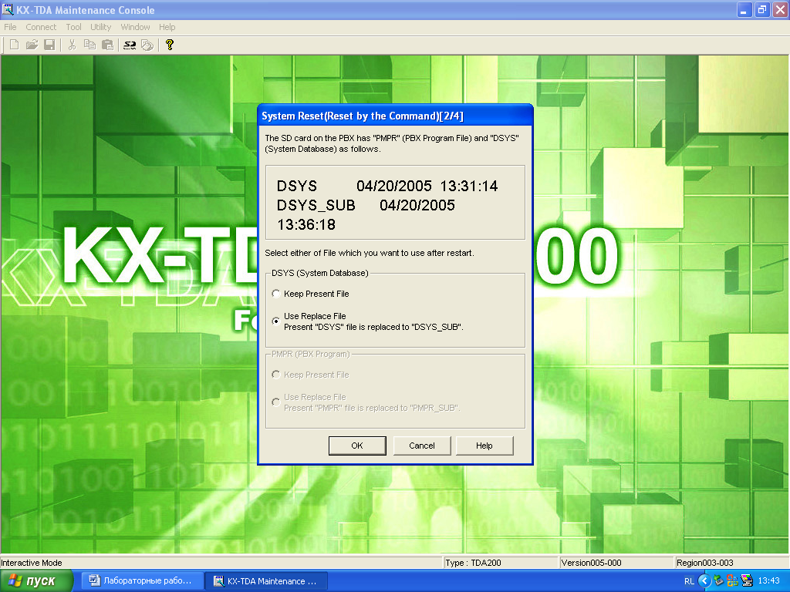Select Use Replace File under PMPR
The height and width of the screenshot is (592, 790).
(x=366, y=402)
